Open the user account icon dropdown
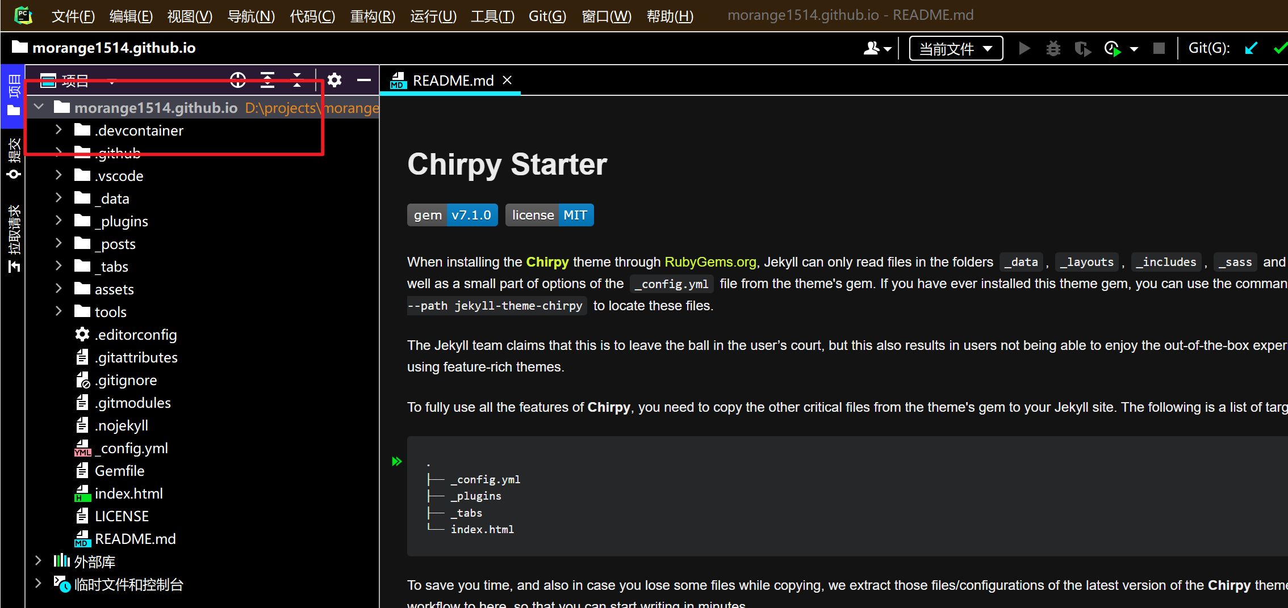 tap(877, 49)
